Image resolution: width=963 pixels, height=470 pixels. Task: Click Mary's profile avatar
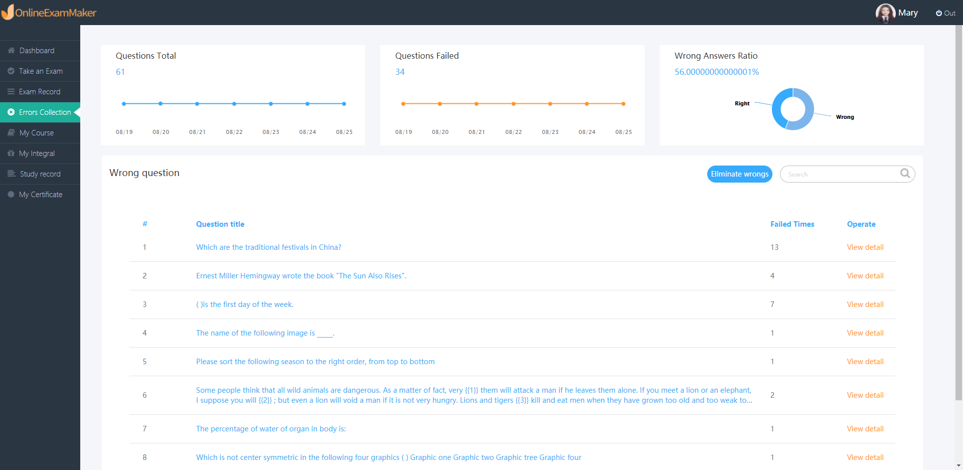[885, 13]
